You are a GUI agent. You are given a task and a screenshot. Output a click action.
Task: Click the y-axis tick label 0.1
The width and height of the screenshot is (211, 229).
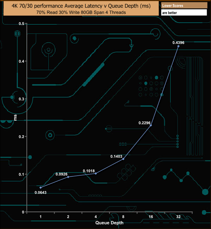21,174
